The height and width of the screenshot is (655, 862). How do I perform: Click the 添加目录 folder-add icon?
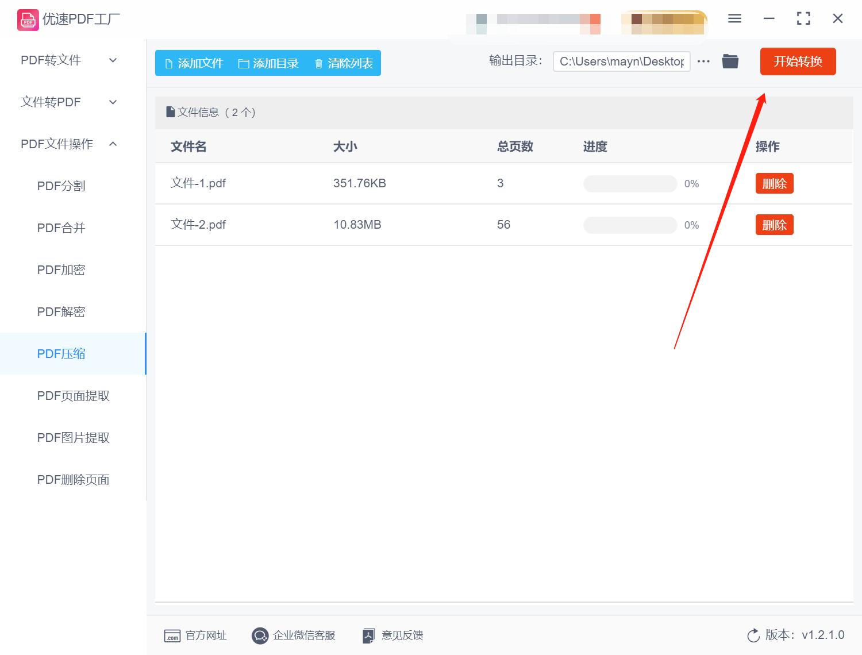click(244, 63)
